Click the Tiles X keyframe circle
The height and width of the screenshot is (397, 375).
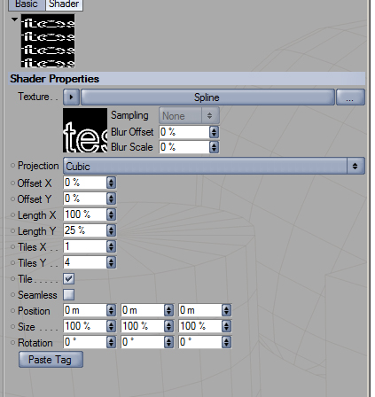(12, 246)
